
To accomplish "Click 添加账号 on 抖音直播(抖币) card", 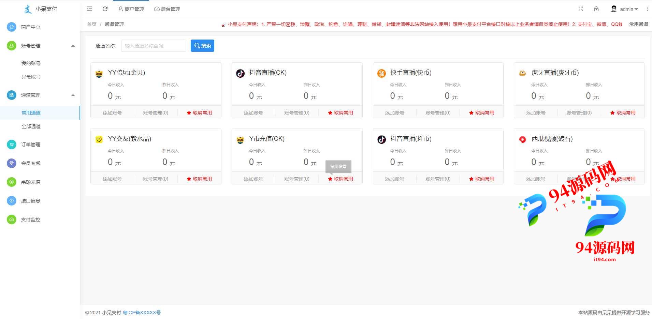I will (x=394, y=179).
